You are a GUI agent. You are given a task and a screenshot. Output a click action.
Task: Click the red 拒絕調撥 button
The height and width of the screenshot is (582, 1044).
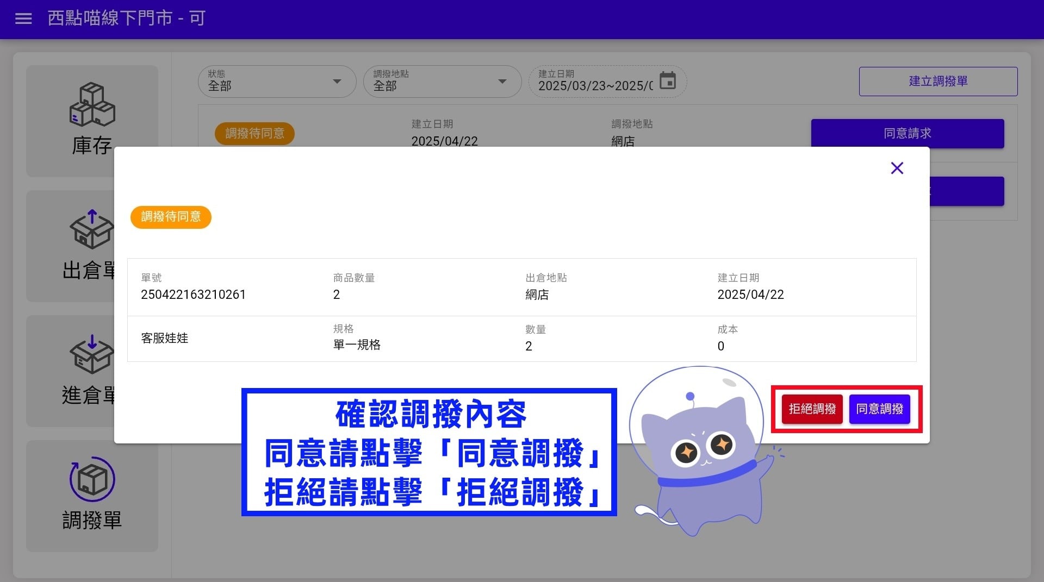click(812, 409)
